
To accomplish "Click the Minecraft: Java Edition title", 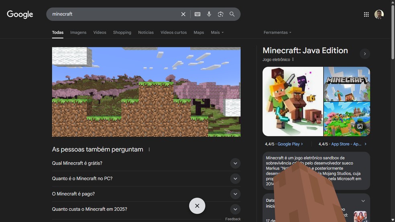I will click(x=305, y=51).
